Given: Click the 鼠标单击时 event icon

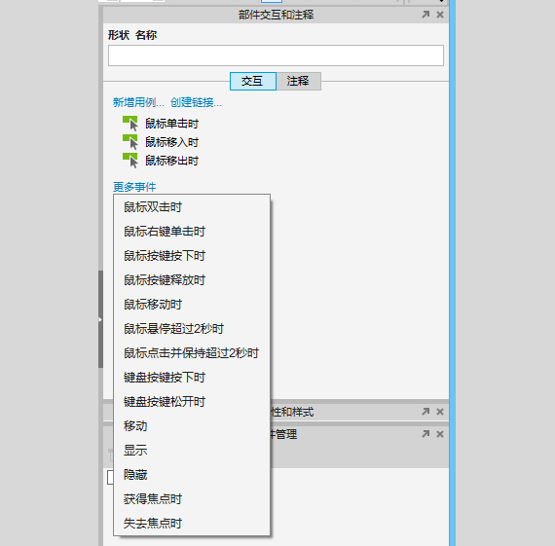Looking at the screenshot, I should [x=129, y=124].
